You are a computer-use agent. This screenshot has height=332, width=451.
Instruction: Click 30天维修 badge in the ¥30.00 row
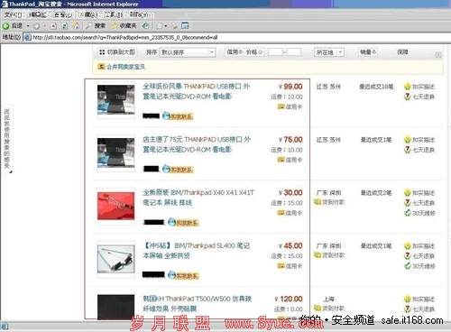tap(419, 213)
